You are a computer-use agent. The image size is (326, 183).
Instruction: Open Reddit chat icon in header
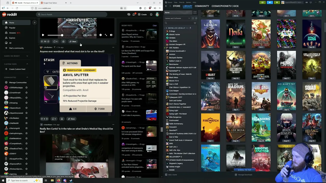(x=134, y=14)
